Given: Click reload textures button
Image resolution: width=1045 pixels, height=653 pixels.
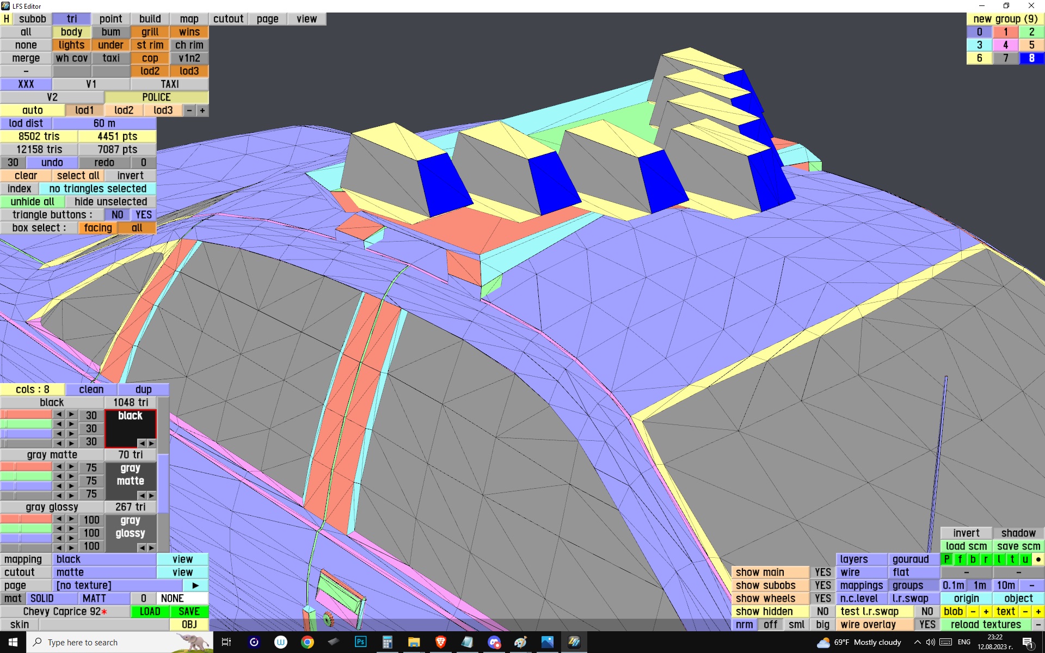Looking at the screenshot, I should click(986, 625).
